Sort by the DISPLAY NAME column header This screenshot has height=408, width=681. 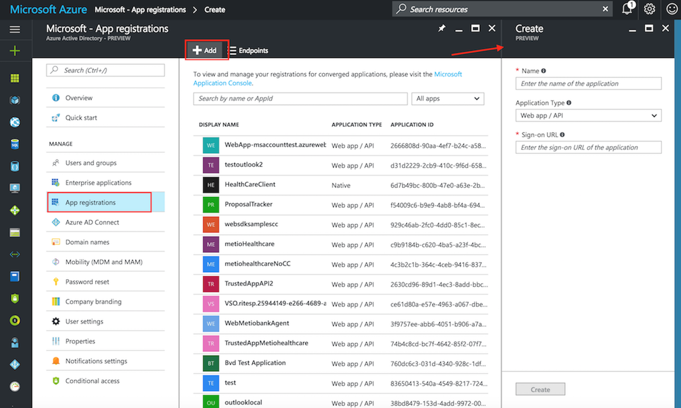click(x=218, y=124)
